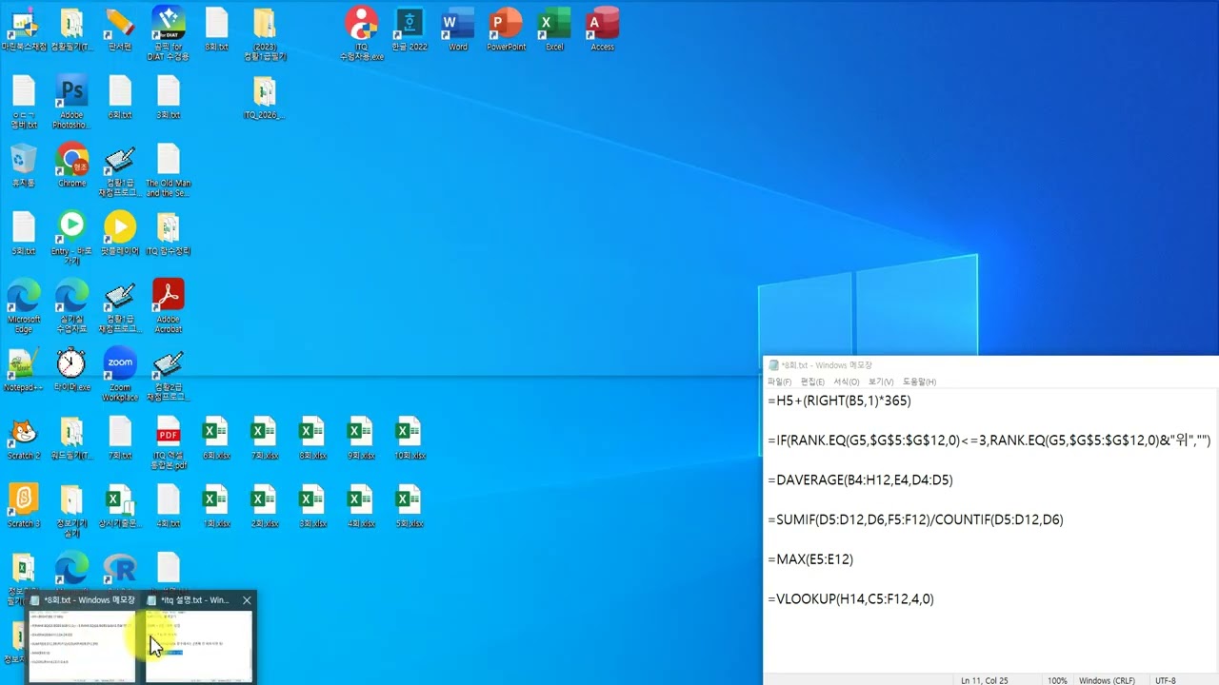
Task: Open the 파일(F) menu in Notepad
Action: [x=779, y=382]
